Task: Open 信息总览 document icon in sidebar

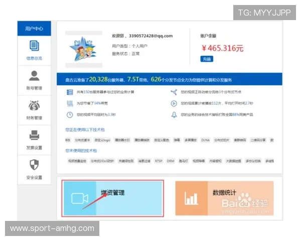Action: pos(34,46)
